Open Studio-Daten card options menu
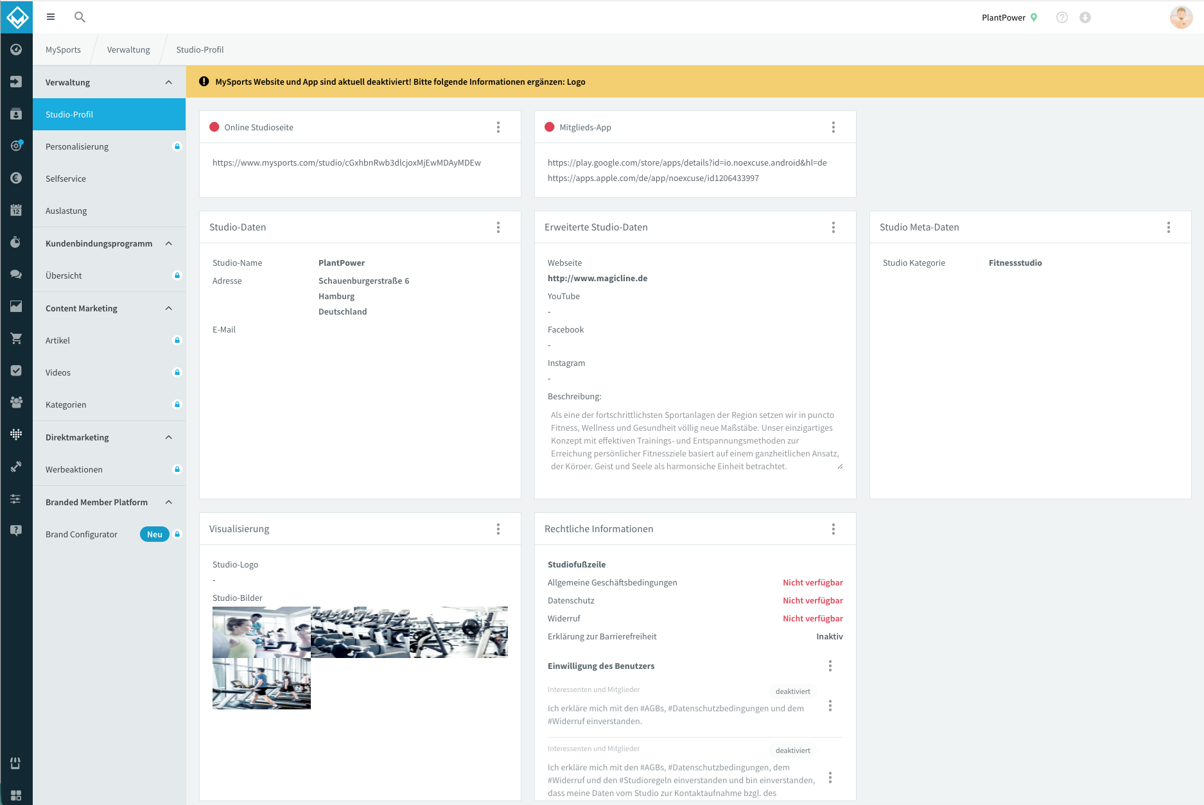This screenshot has height=805, width=1204. [x=498, y=227]
